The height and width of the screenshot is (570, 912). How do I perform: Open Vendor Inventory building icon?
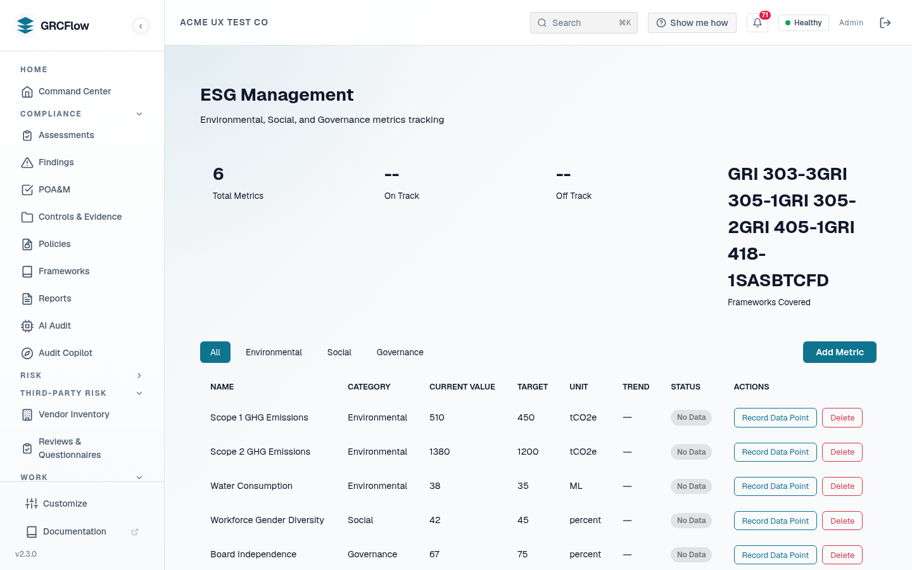tap(27, 415)
